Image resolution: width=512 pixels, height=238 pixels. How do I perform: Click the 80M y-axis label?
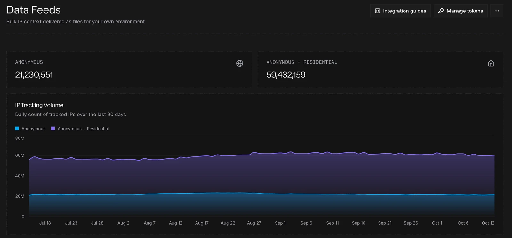coord(20,138)
